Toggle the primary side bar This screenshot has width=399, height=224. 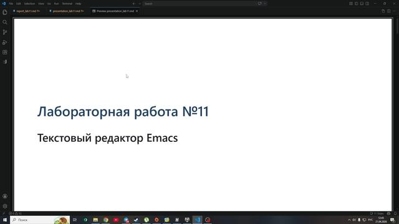(356, 4)
